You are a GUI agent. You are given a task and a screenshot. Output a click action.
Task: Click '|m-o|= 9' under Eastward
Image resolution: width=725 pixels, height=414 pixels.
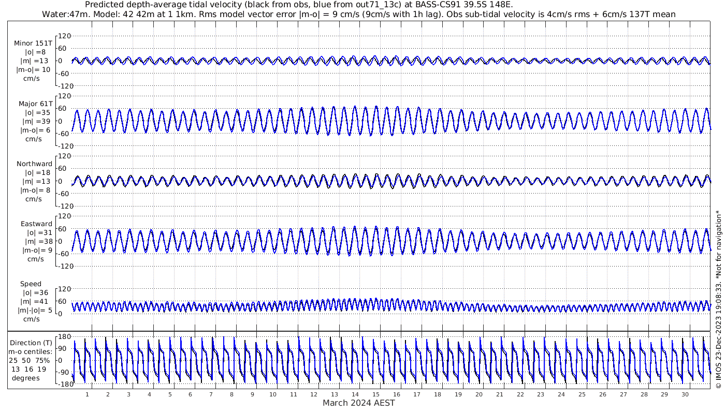37,250
